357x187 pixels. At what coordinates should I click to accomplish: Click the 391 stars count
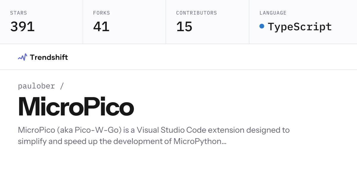click(22, 27)
